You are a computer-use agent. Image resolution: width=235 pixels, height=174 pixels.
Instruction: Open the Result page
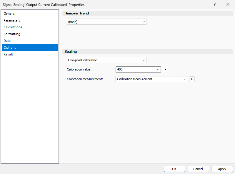8,54
